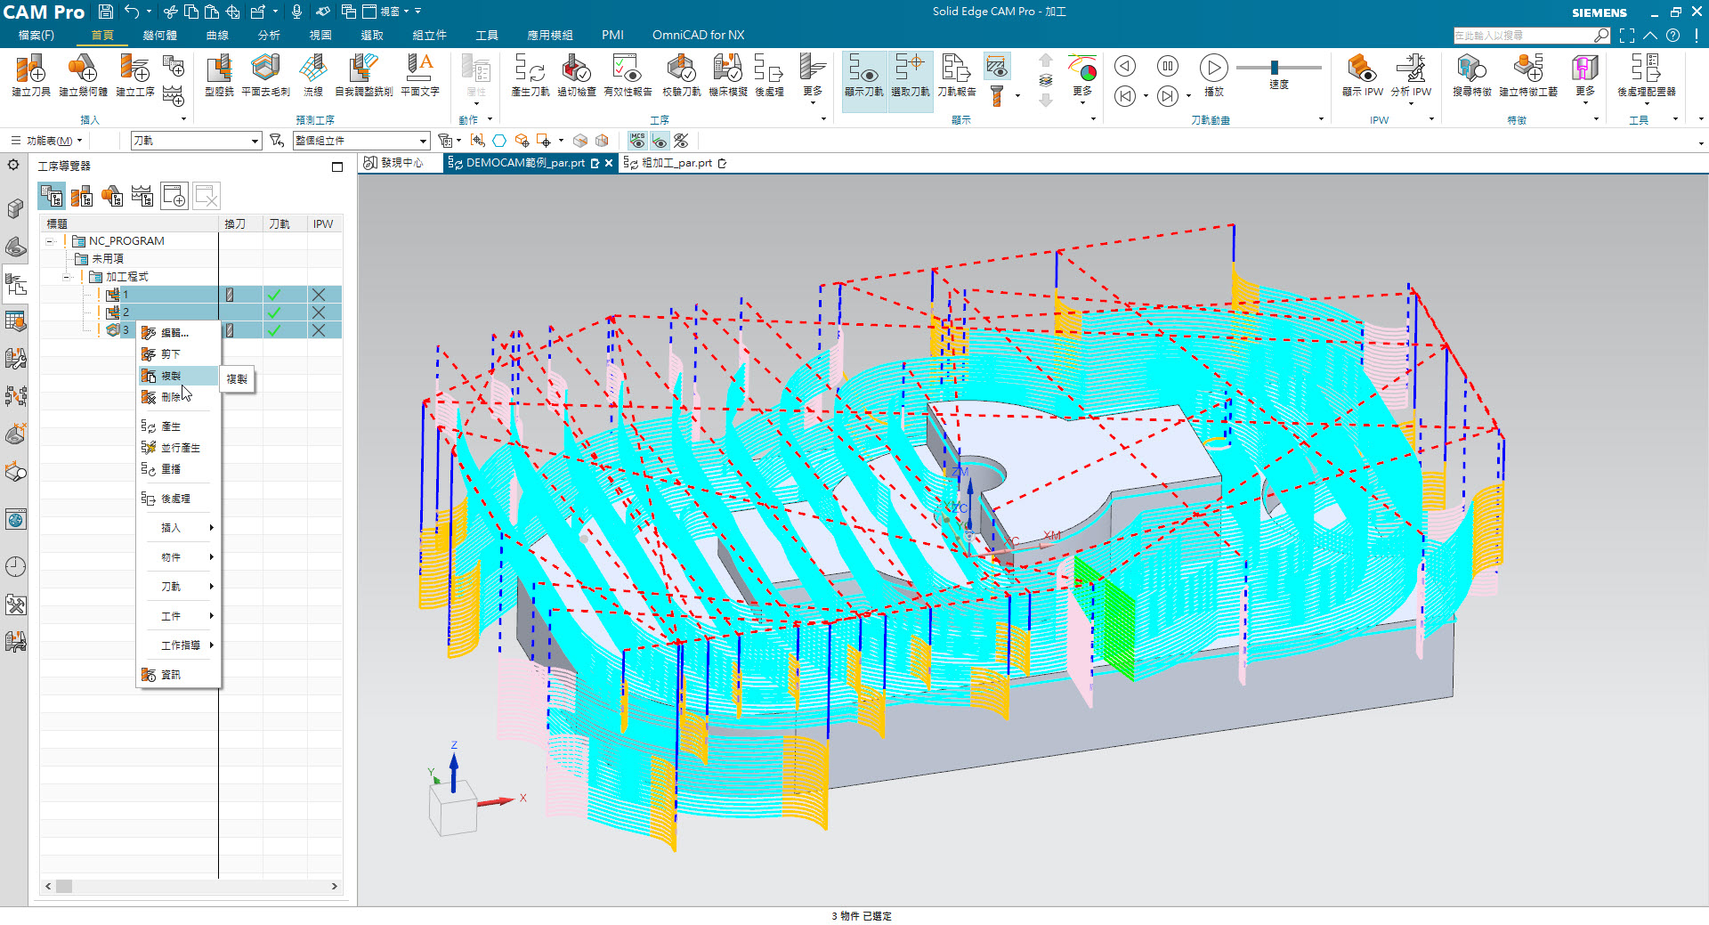1709x925 pixels.
Task: Jump to next operation in animation
Action: tap(1168, 96)
